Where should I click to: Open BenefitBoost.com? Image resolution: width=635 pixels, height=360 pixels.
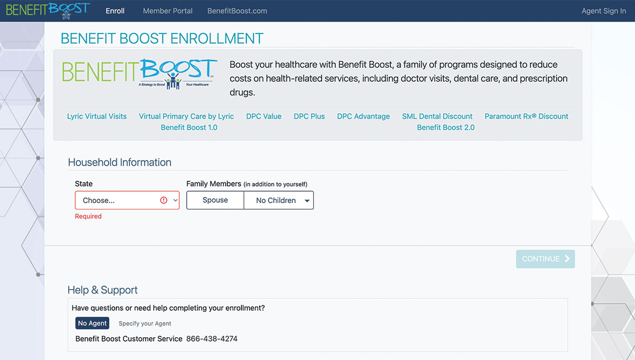pyautogui.click(x=237, y=10)
